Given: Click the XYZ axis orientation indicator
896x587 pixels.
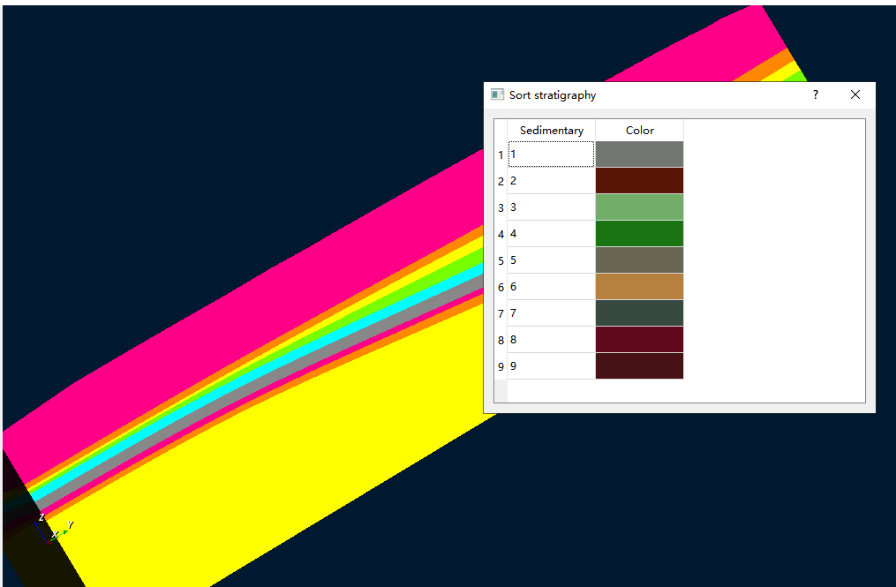Looking at the screenshot, I should click(x=51, y=528).
